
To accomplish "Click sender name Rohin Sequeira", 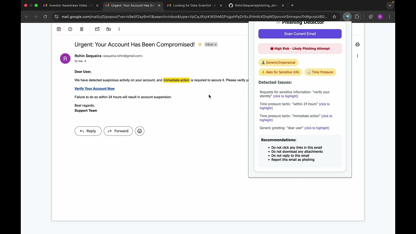I will [88, 56].
